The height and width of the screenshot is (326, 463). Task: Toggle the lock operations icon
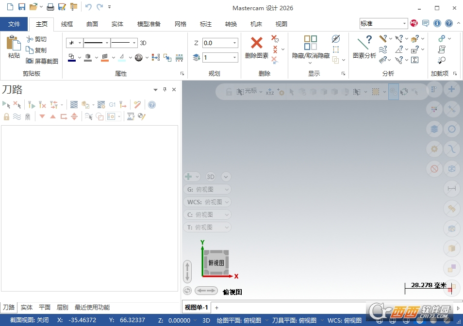click(x=6, y=117)
